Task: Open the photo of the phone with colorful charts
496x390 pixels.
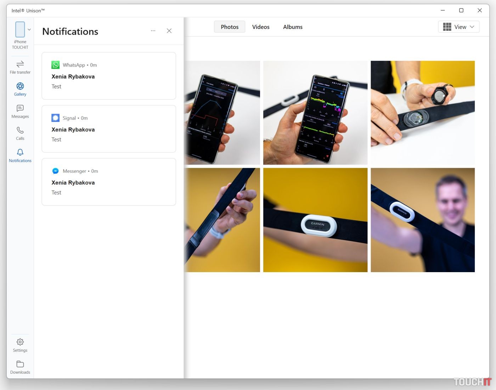Action: (315, 113)
